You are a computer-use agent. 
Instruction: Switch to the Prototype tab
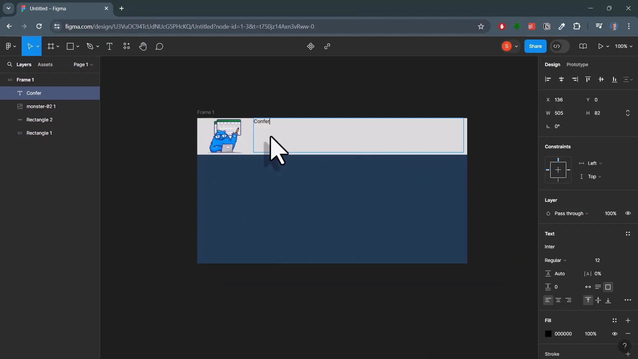pos(577,64)
